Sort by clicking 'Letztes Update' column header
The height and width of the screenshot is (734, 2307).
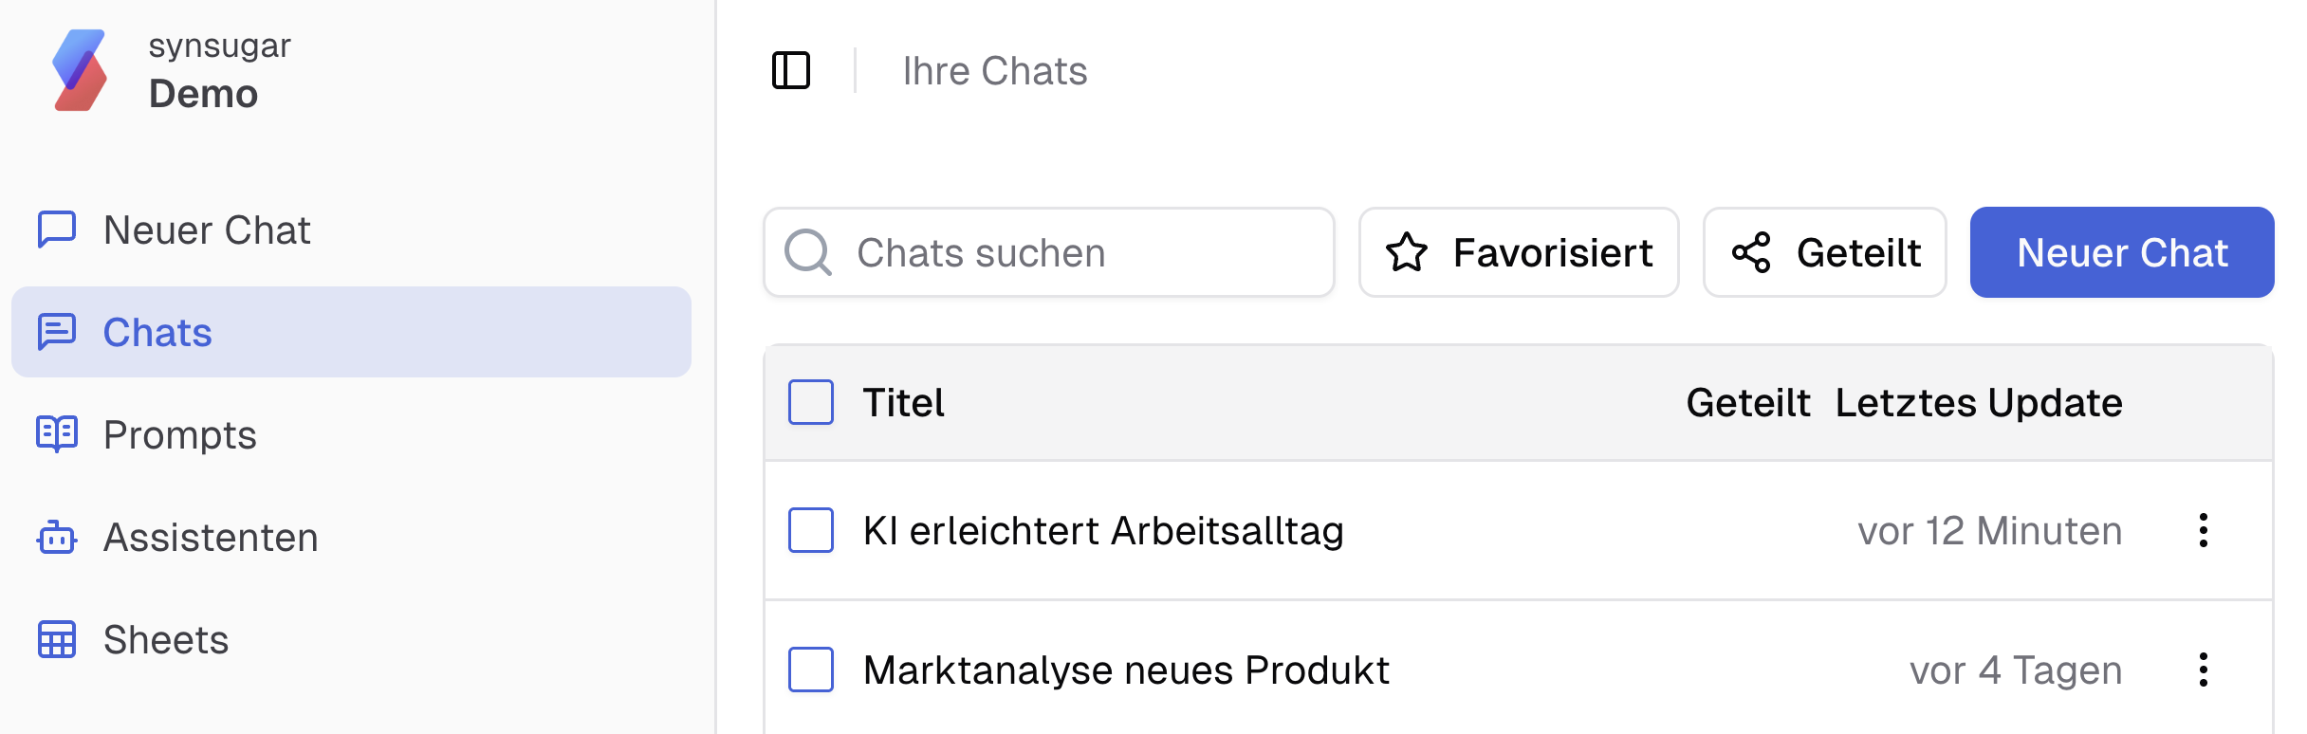(1979, 402)
